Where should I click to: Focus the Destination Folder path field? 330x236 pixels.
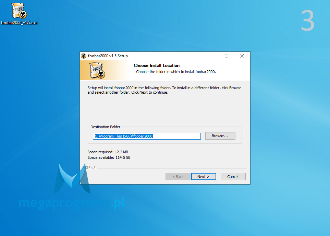147,136
